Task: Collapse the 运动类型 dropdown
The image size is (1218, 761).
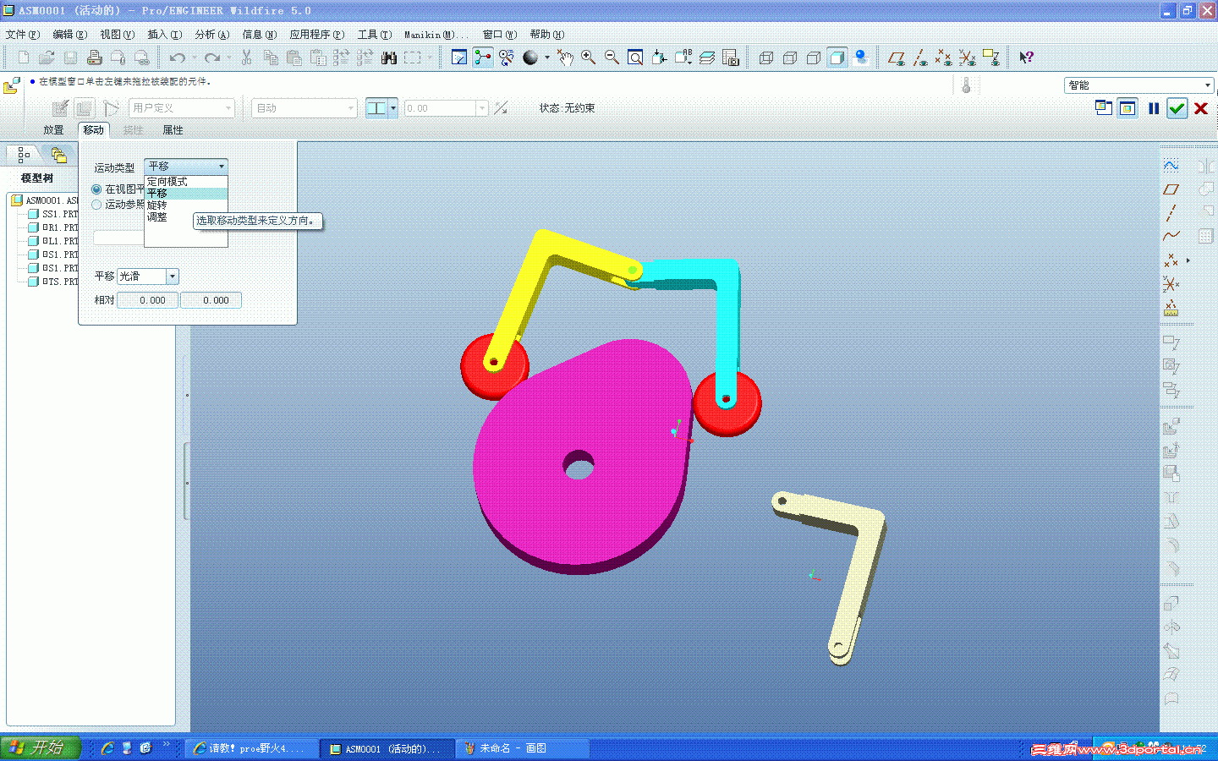Action: [x=186, y=167]
